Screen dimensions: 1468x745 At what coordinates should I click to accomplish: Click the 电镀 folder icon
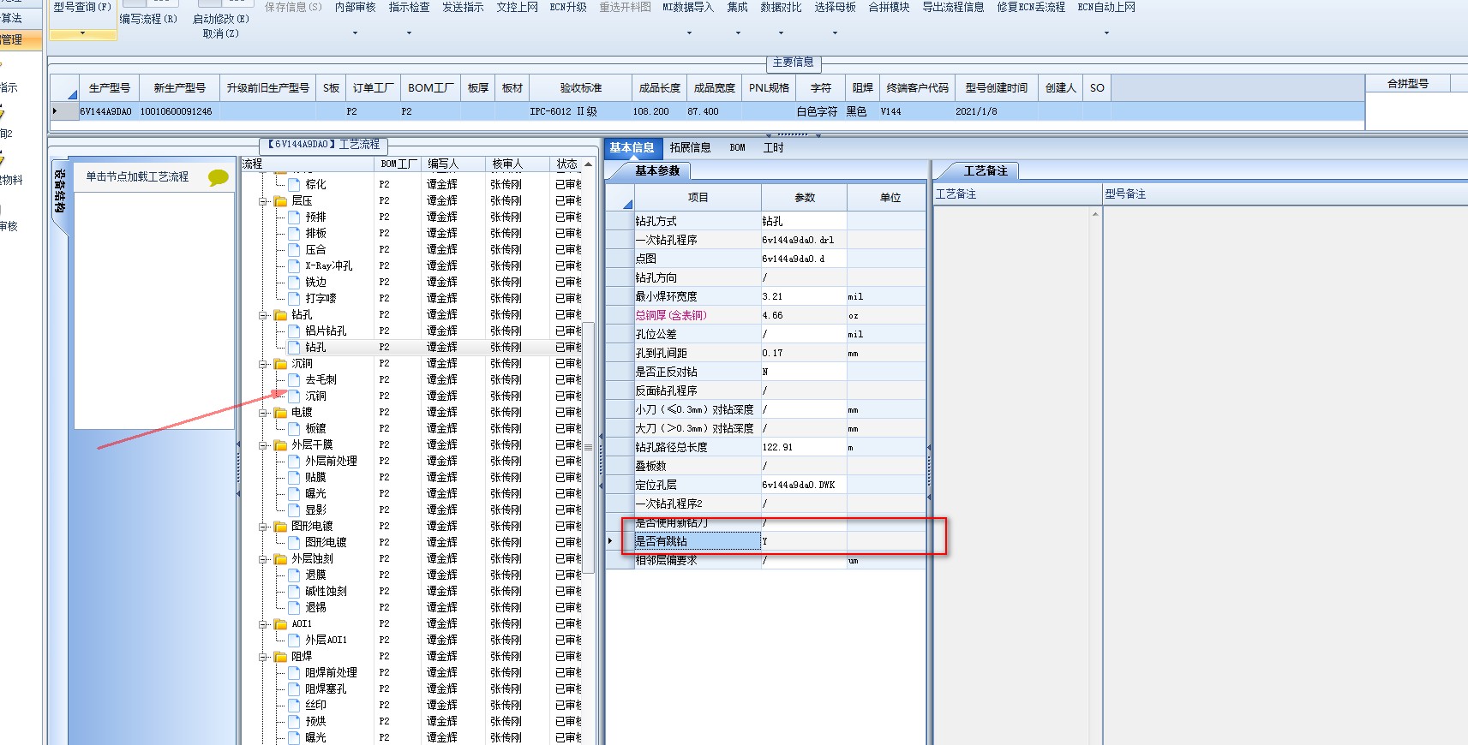[280, 412]
